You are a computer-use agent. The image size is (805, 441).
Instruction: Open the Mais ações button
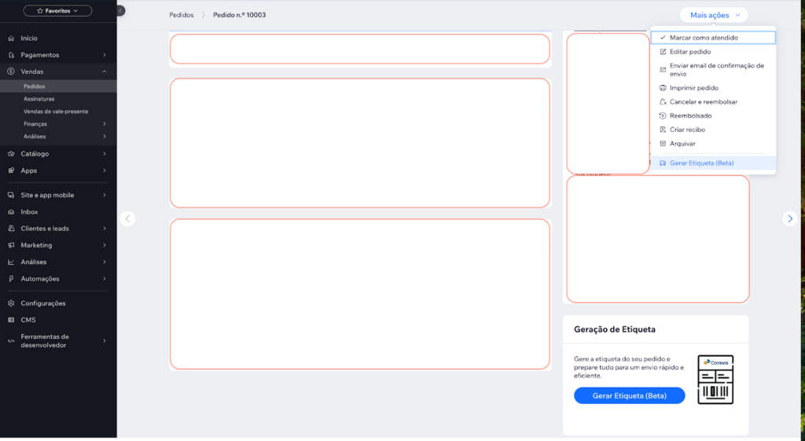click(714, 15)
